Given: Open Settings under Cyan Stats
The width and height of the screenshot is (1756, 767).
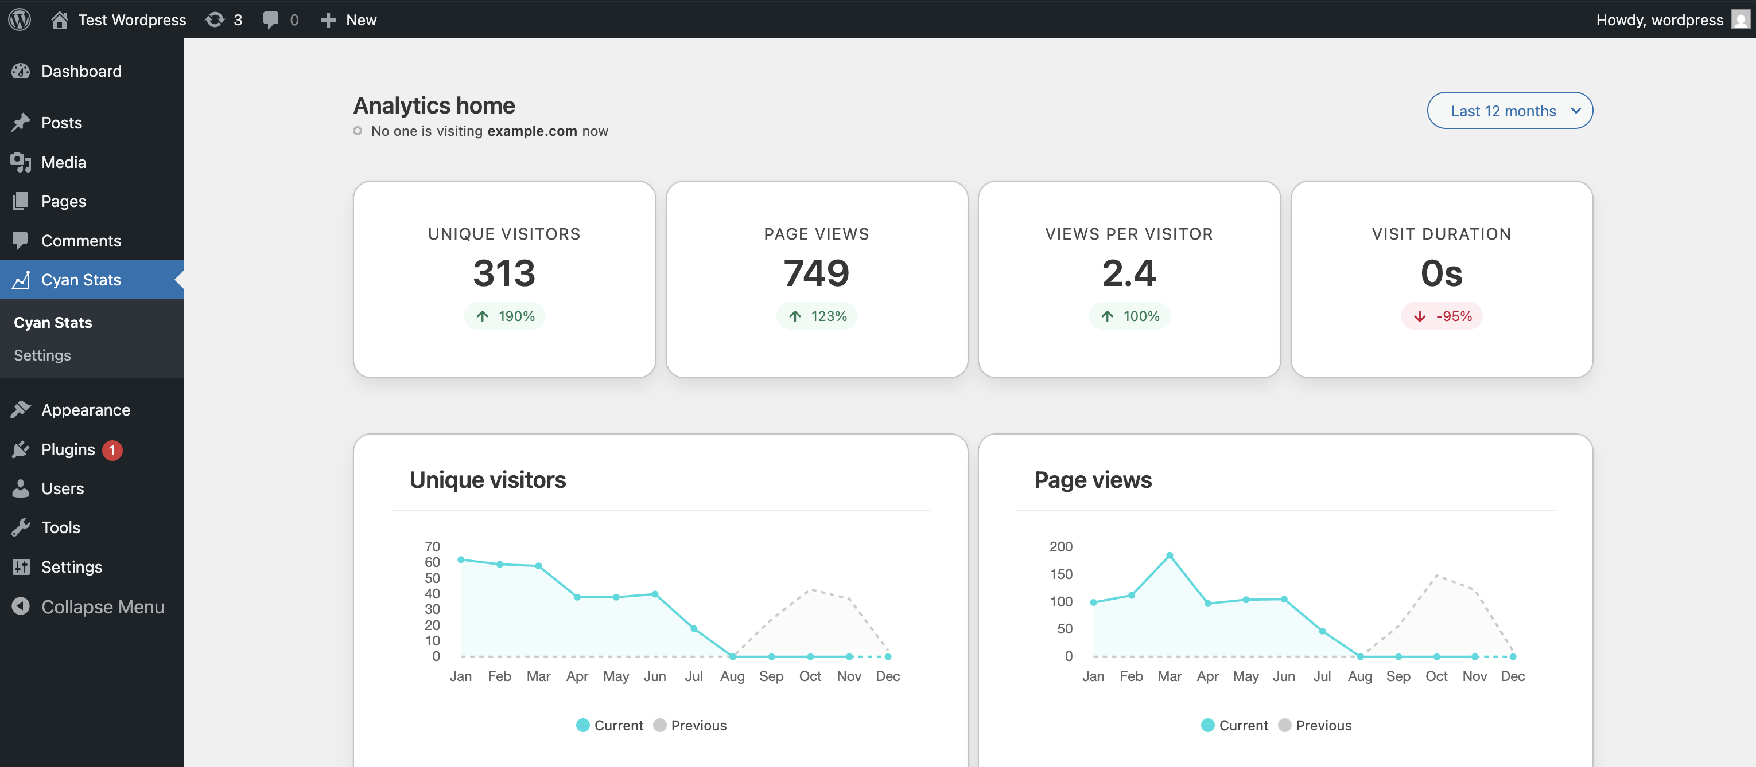Looking at the screenshot, I should tap(41, 355).
